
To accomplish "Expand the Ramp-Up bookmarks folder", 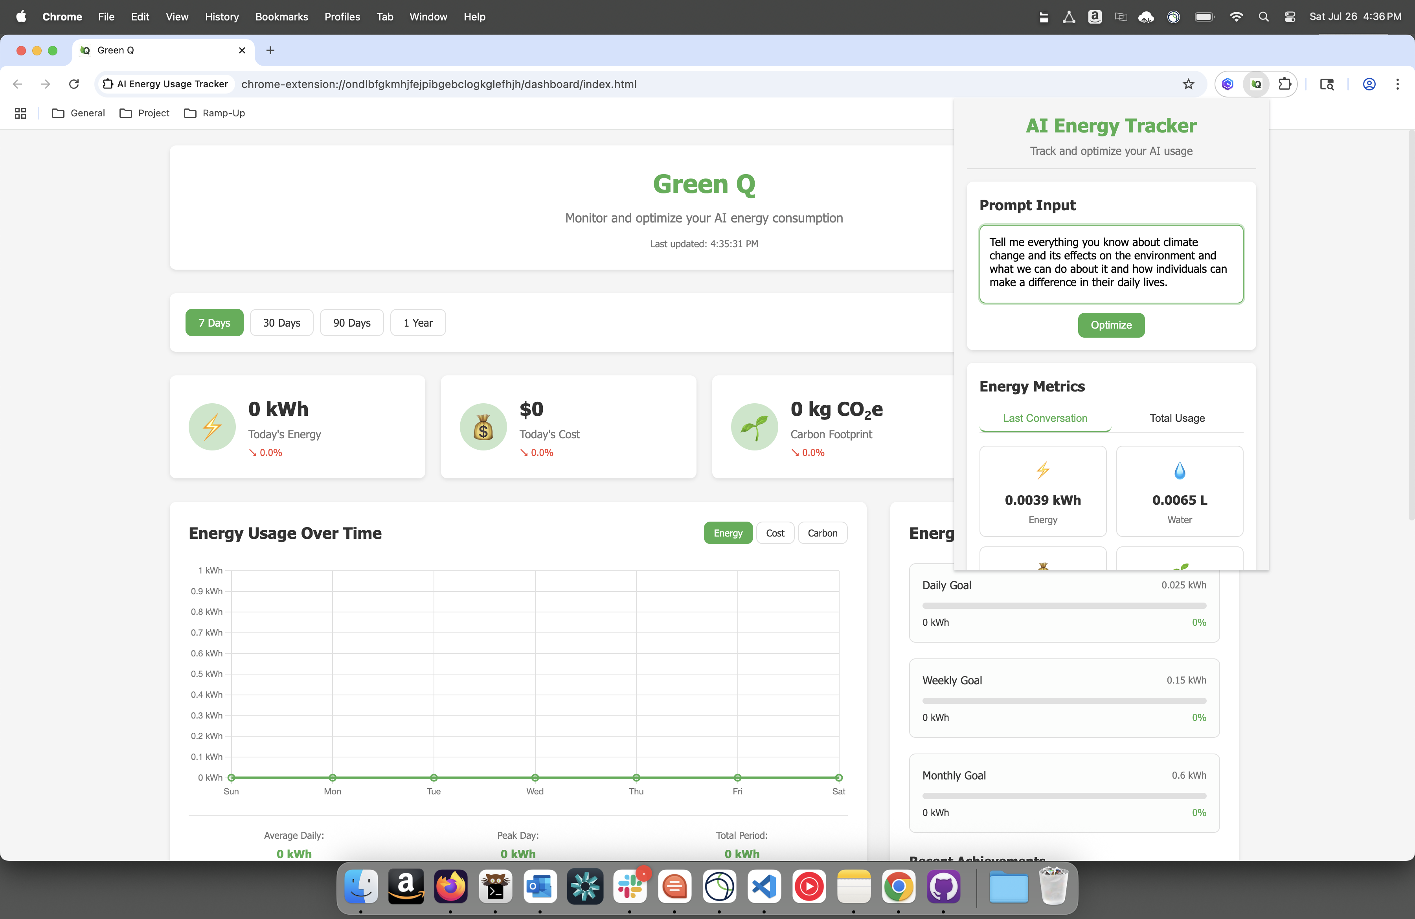I will [x=215, y=113].
